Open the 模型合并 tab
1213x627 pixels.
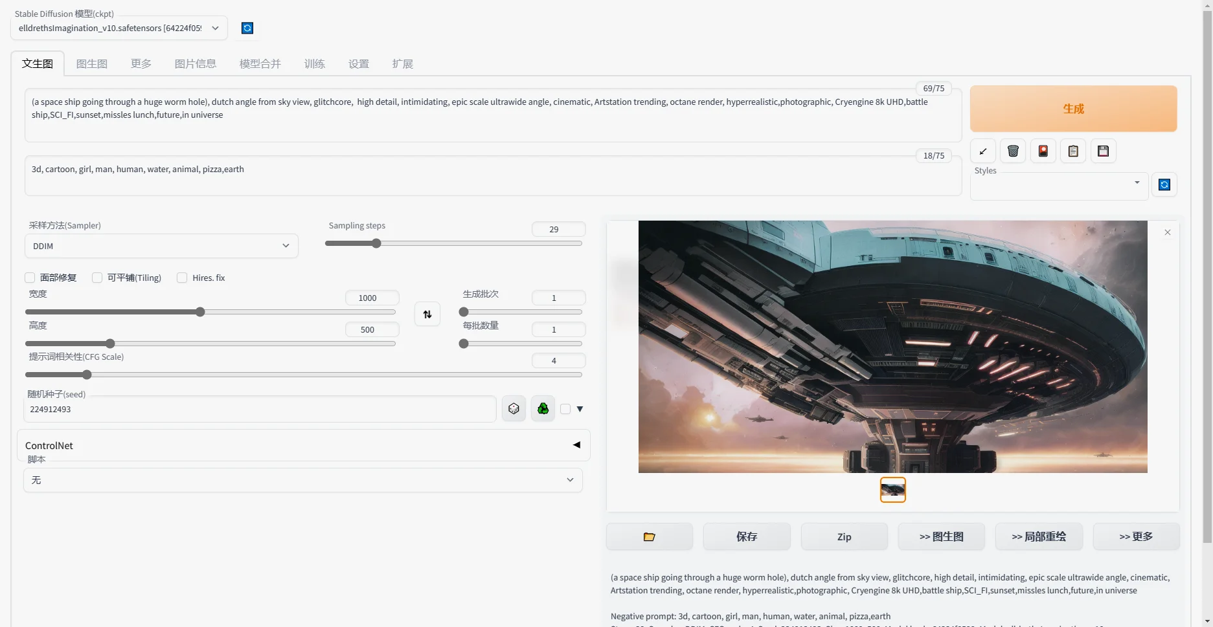coord(260,63)
